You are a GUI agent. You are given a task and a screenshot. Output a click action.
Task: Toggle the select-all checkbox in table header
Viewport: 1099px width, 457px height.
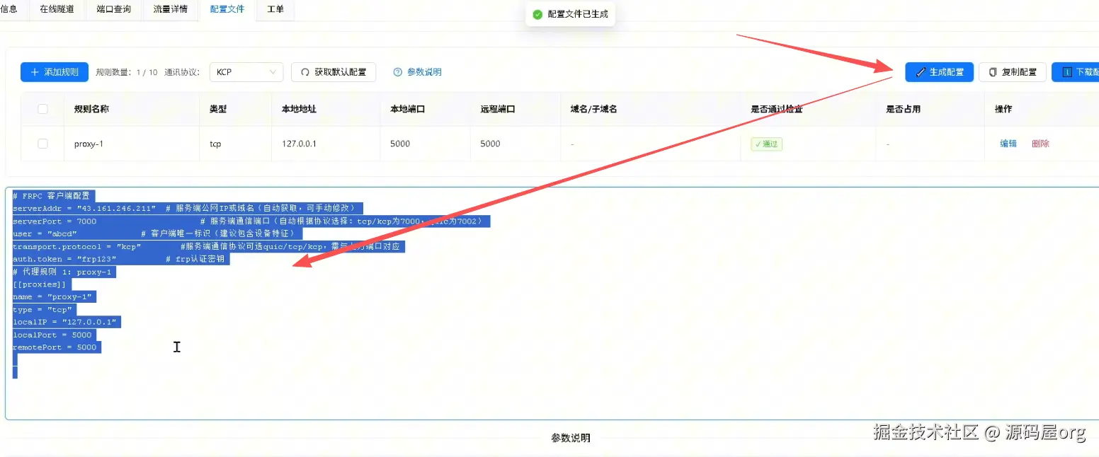tap(42, 109)
